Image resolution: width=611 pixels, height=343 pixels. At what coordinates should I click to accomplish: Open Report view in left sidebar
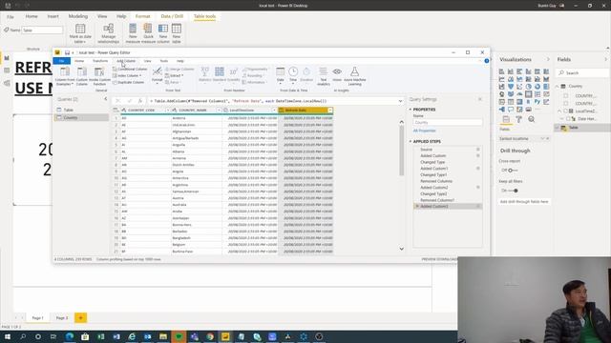[x=7, y=58]
